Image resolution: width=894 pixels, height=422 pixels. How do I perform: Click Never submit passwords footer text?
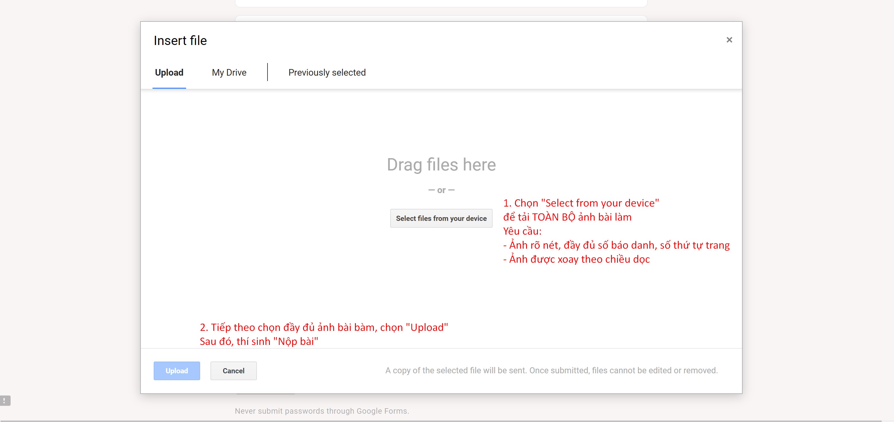coord(322,411)
